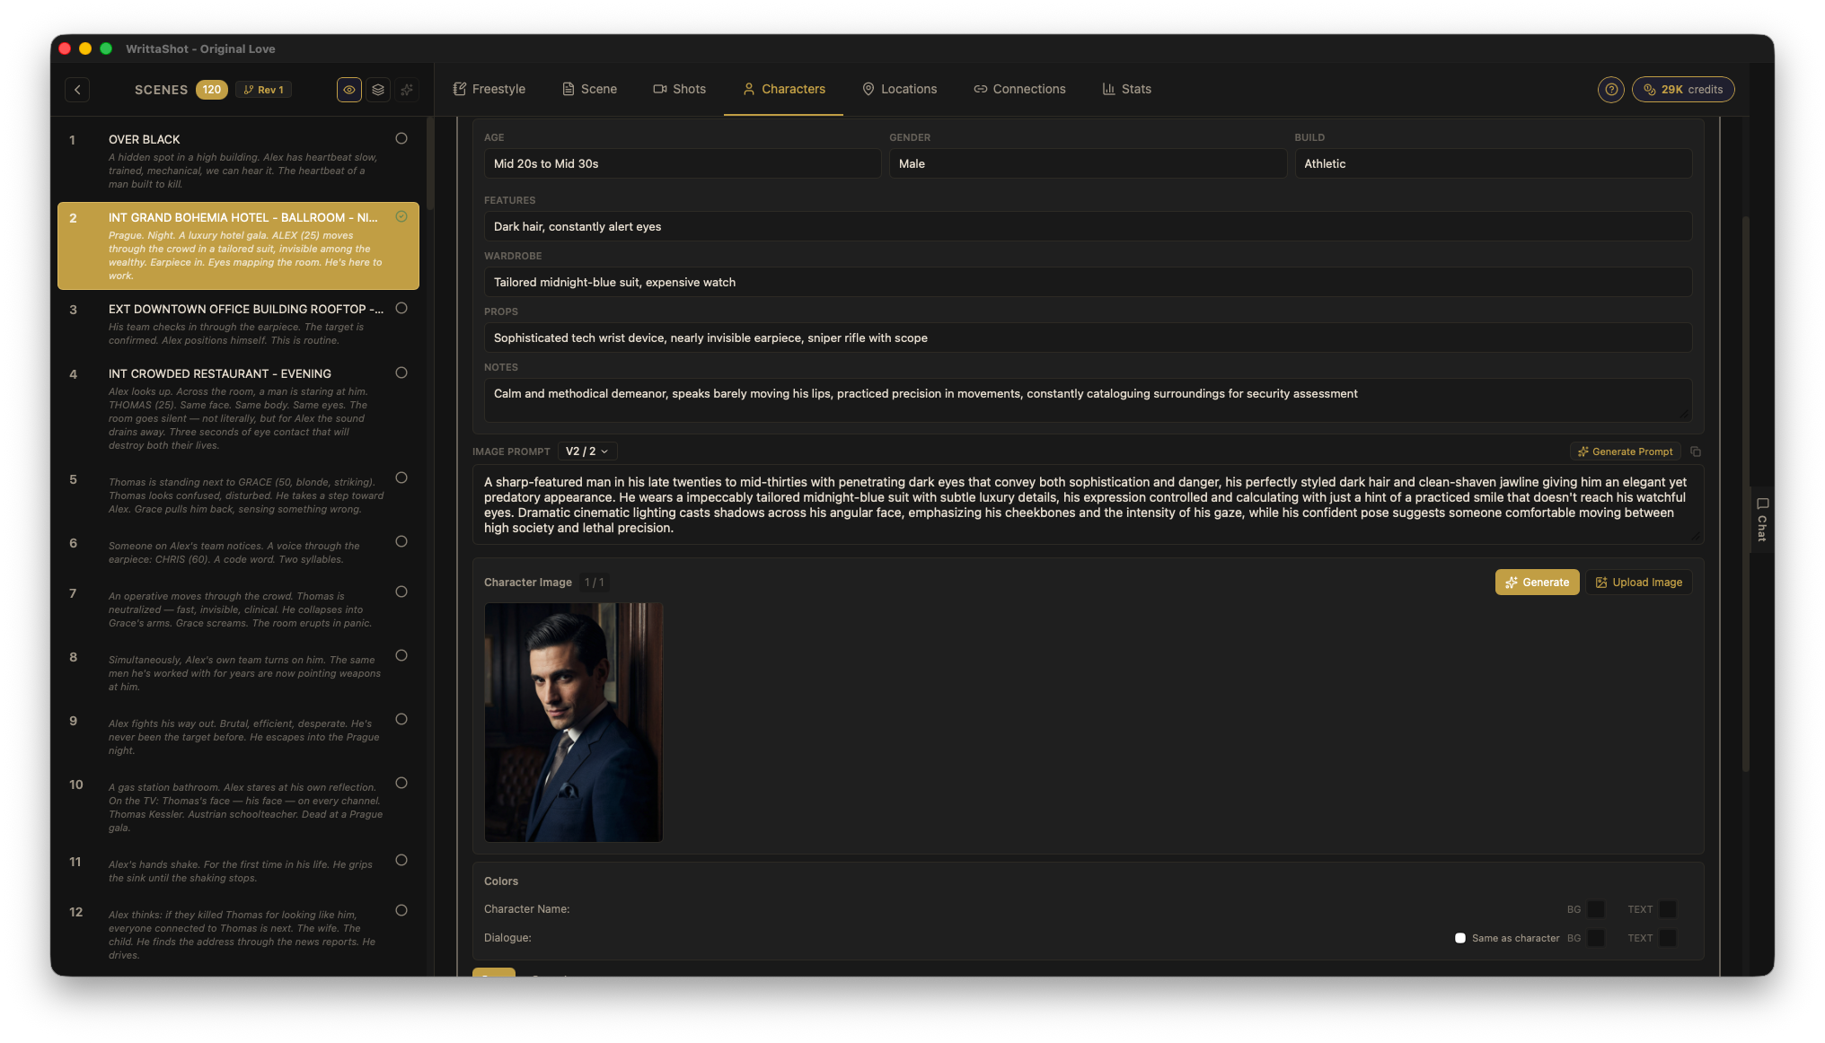This screenshot has width=1825, height=1043.
Task: Switch to the Shots tab
Action: 679,89
